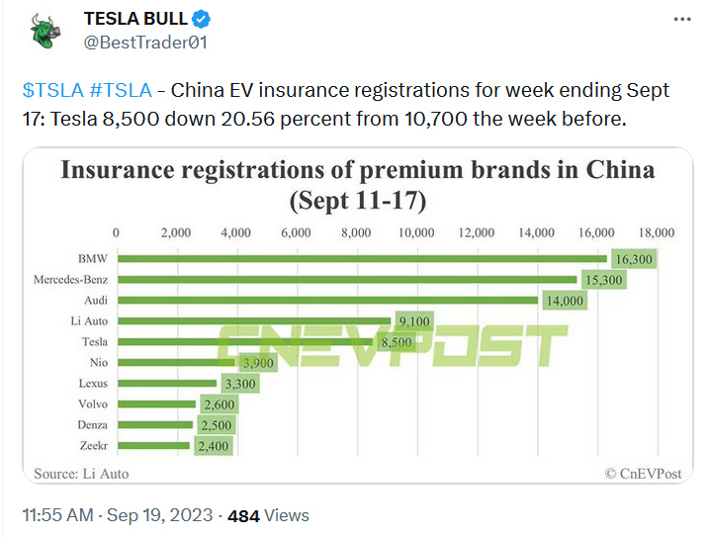Open the @BestTrader01 handle link
This screenshot has height=538, width=708.
point(145,42)
